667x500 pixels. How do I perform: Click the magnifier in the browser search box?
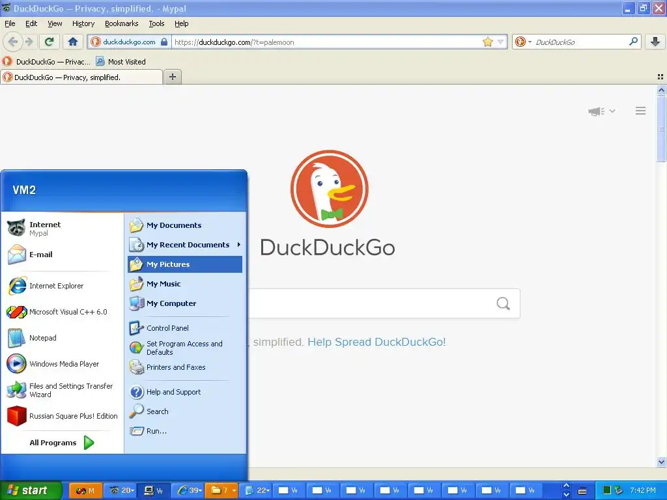click(633, 42)
